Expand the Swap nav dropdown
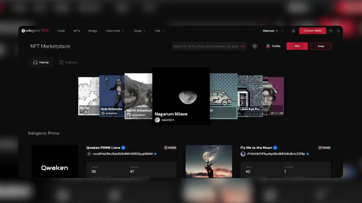Screen dimensions: 362x203 [x=140, y=31]
